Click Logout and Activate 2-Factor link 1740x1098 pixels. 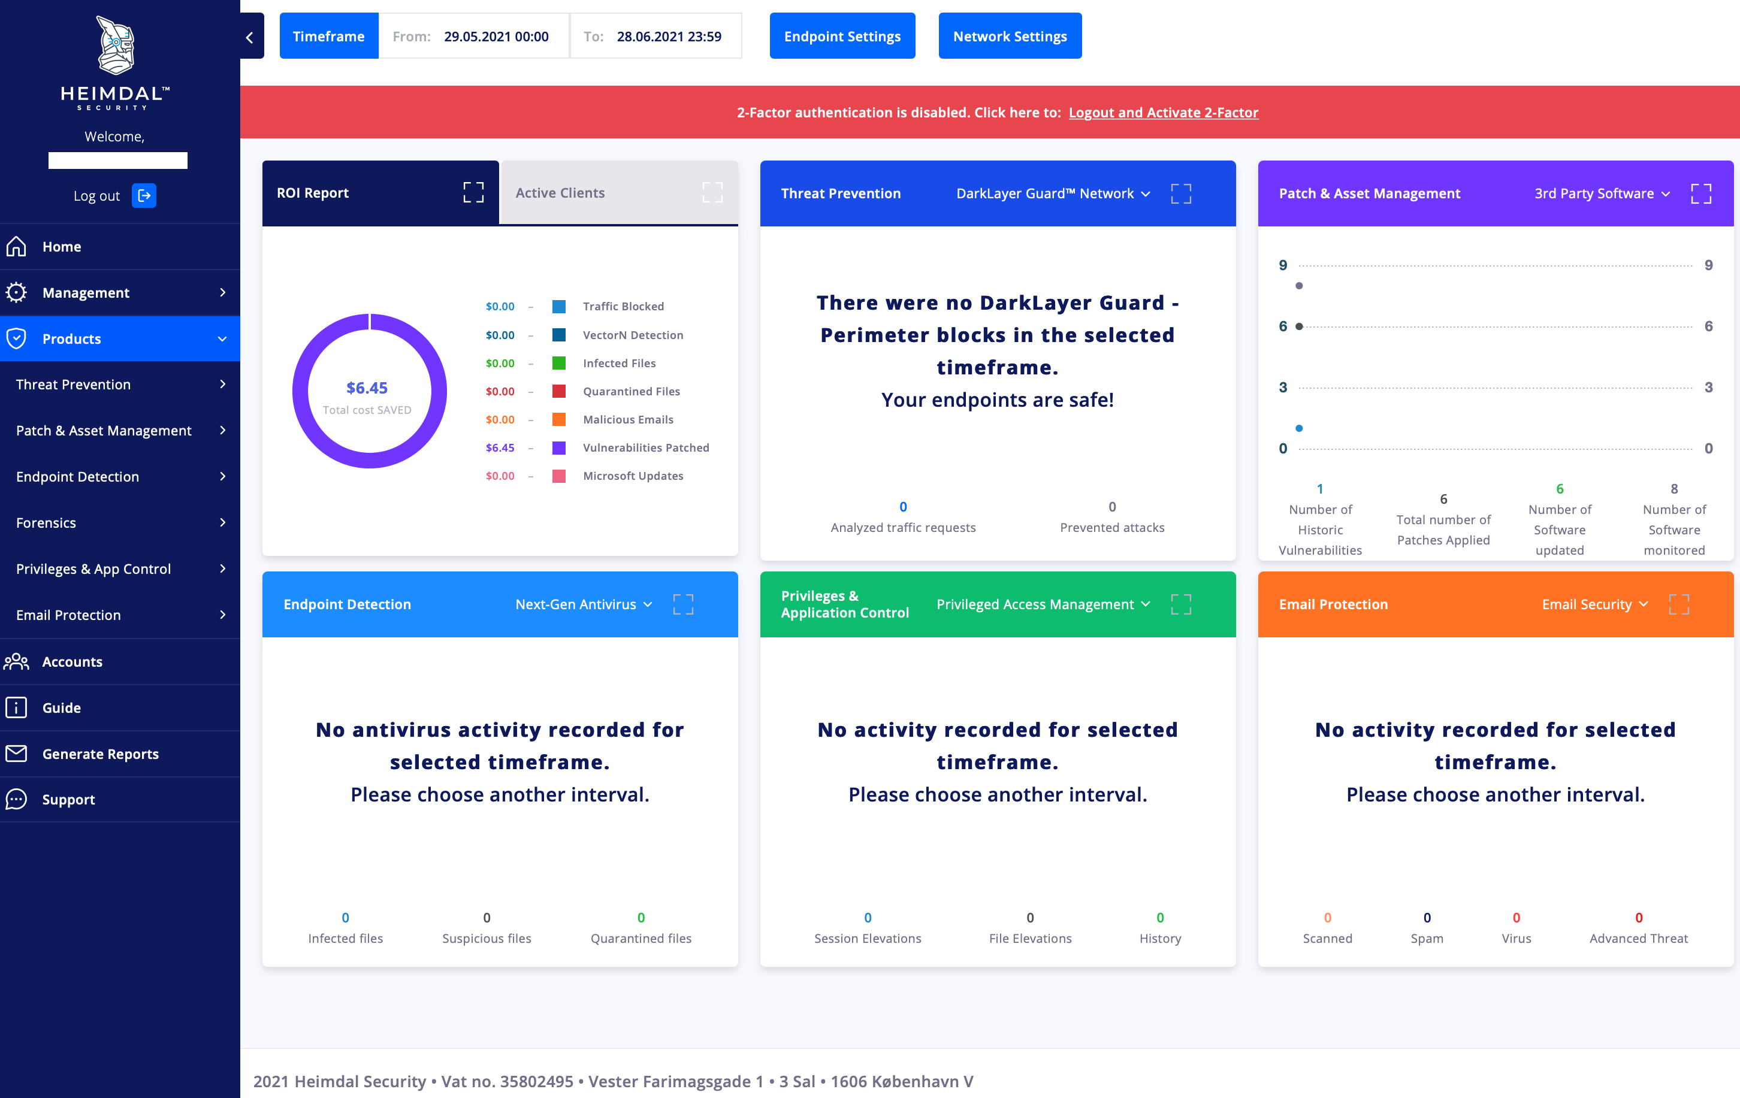(1164, 112)
